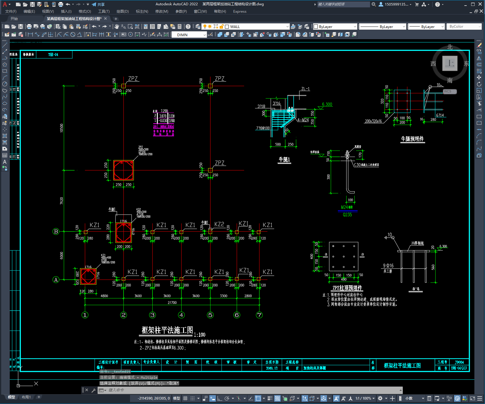485x404 pixels.
Task: Click the Mirror tool
Action: pos(479,58)
